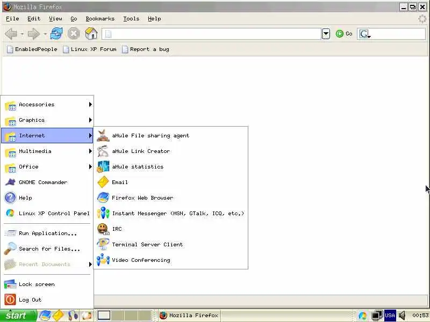Click the clock showing 00:53
Viewport: 430px width, 322px height.
(x=420, y=316)
